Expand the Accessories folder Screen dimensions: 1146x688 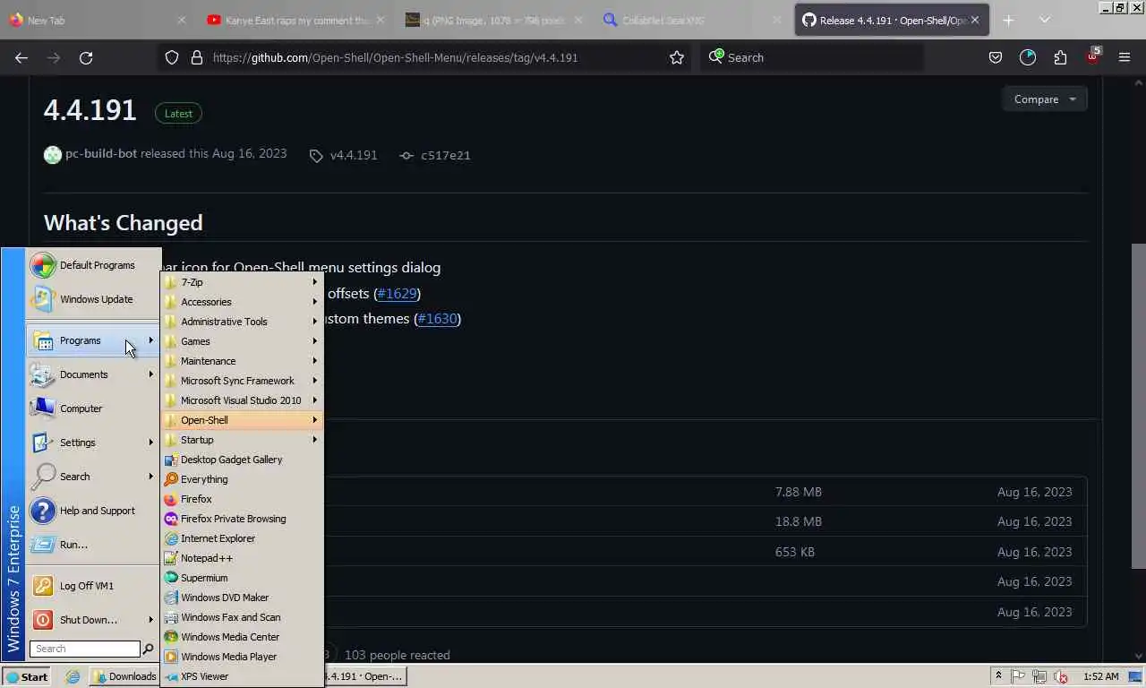click(242, 302)
